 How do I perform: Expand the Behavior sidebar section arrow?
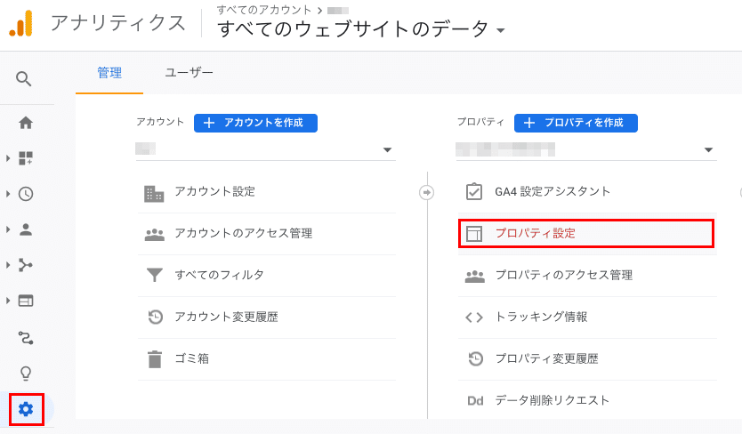click(x=8, y=301)
